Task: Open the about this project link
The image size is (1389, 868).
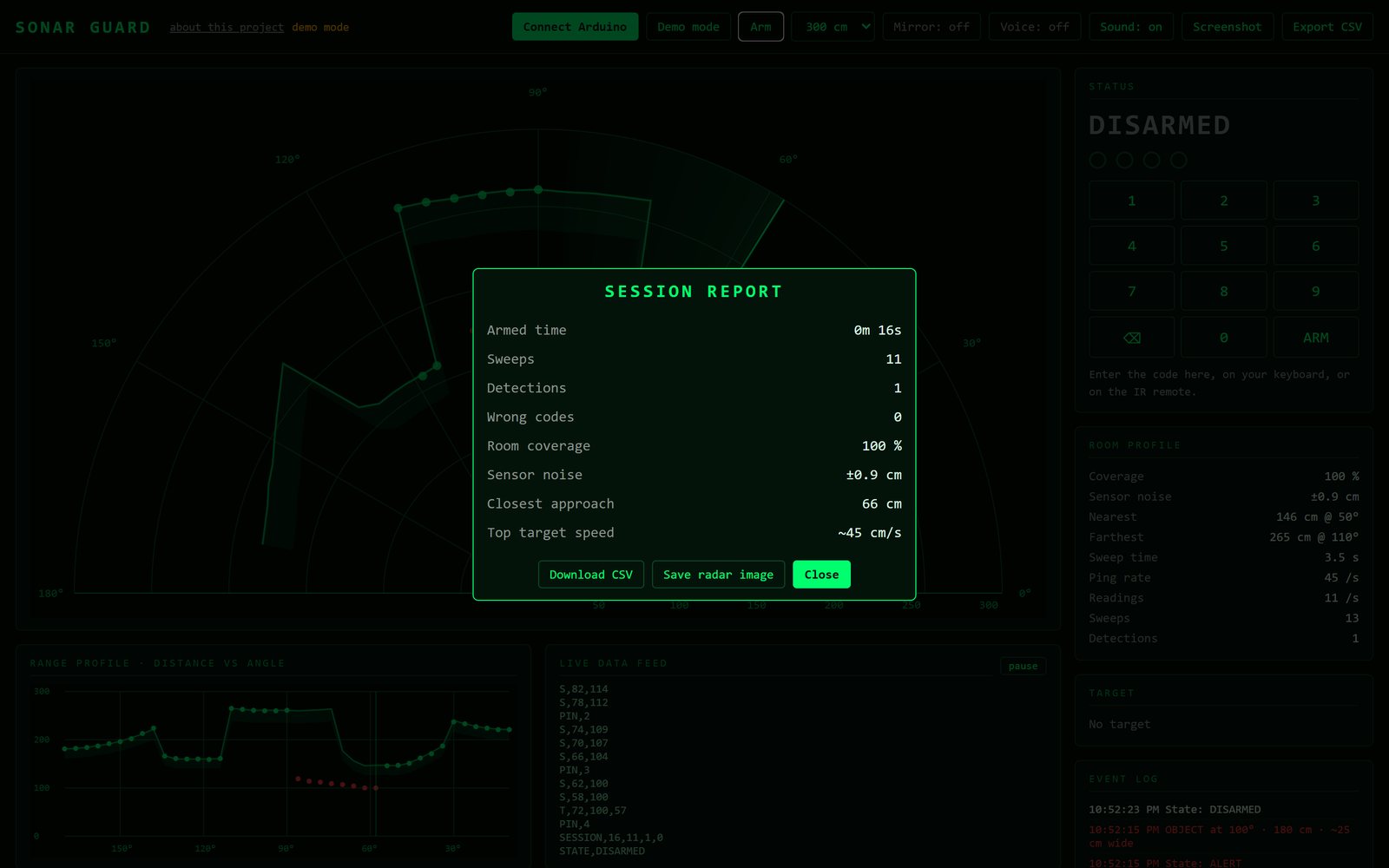Action: pos(227,27)
